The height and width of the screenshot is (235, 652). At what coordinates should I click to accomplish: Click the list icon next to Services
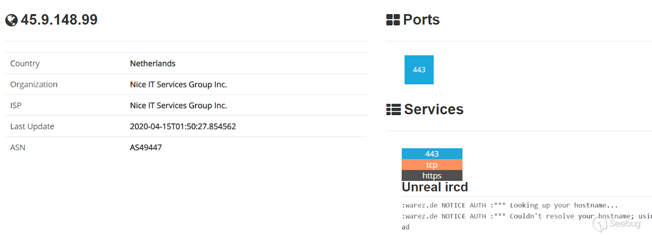tap(393, 110)
